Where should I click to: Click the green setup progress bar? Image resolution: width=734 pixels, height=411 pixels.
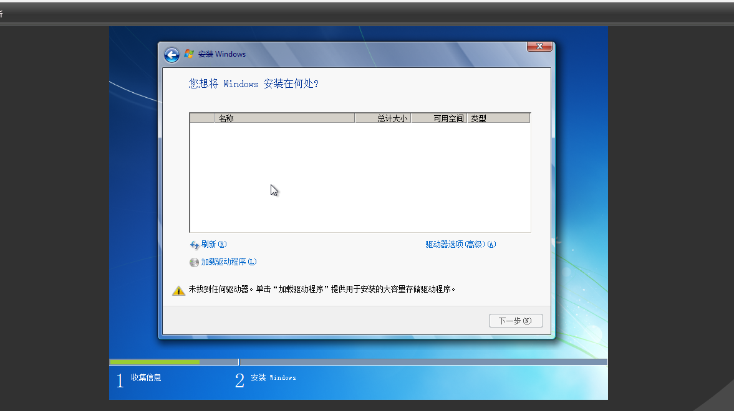[x=155, y=362]
